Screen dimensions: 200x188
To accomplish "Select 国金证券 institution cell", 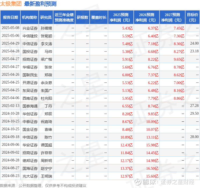I will (x=30, y=129).
